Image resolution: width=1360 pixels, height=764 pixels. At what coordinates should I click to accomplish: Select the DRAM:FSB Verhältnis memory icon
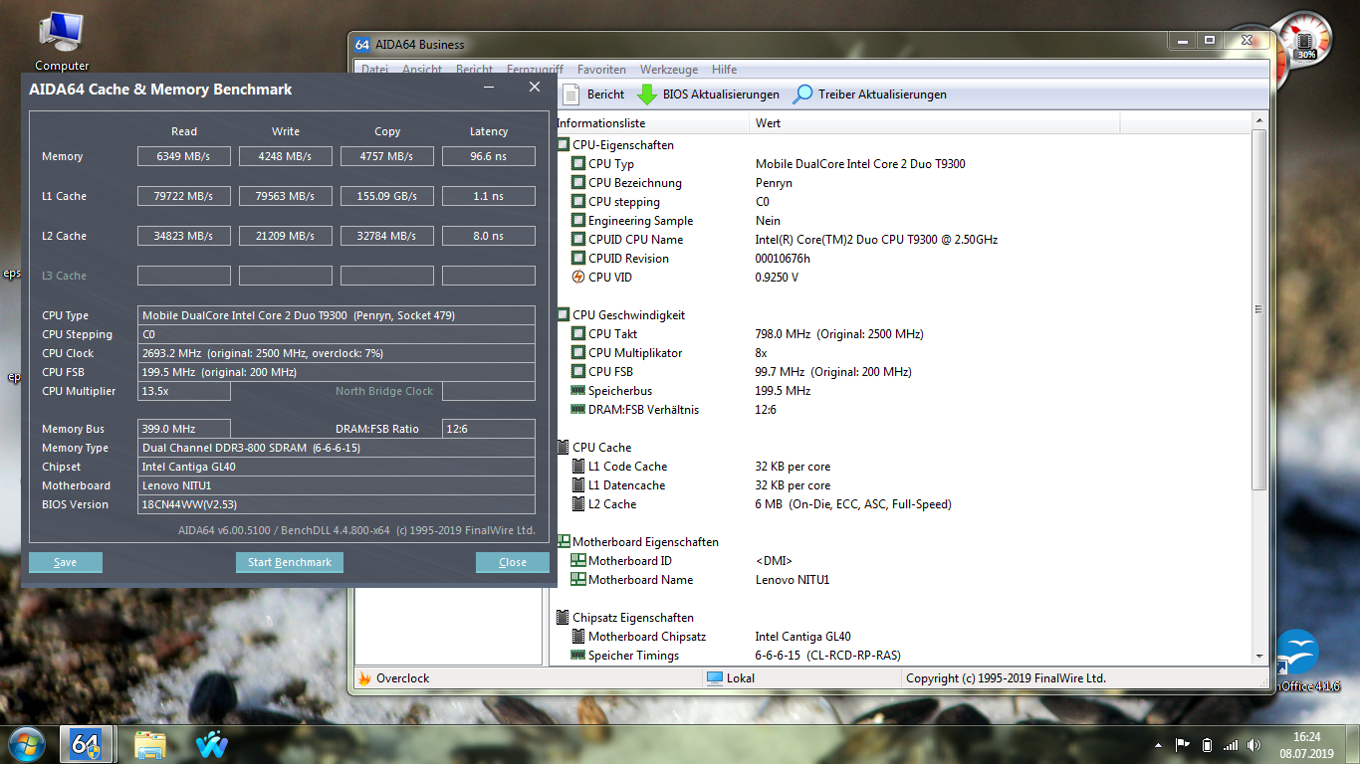coord(578,410)
